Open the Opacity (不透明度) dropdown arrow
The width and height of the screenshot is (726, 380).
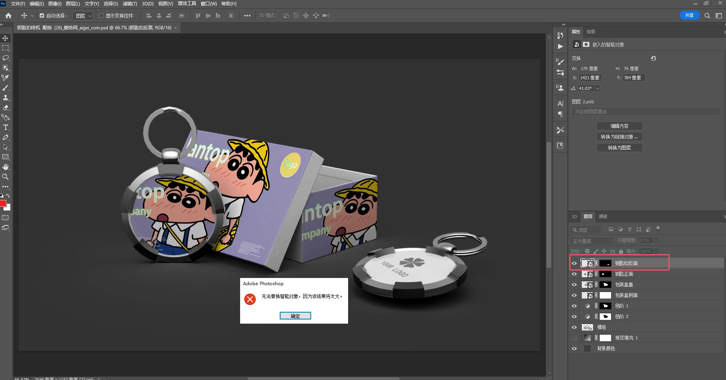click(657, 241)
